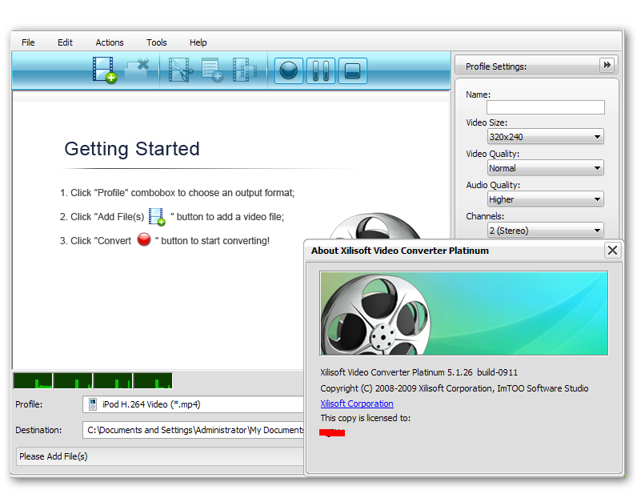Image resolution: width=637 pixels, height=490 pixels.
Task: Open the Help menu
Action: [198, 42]
